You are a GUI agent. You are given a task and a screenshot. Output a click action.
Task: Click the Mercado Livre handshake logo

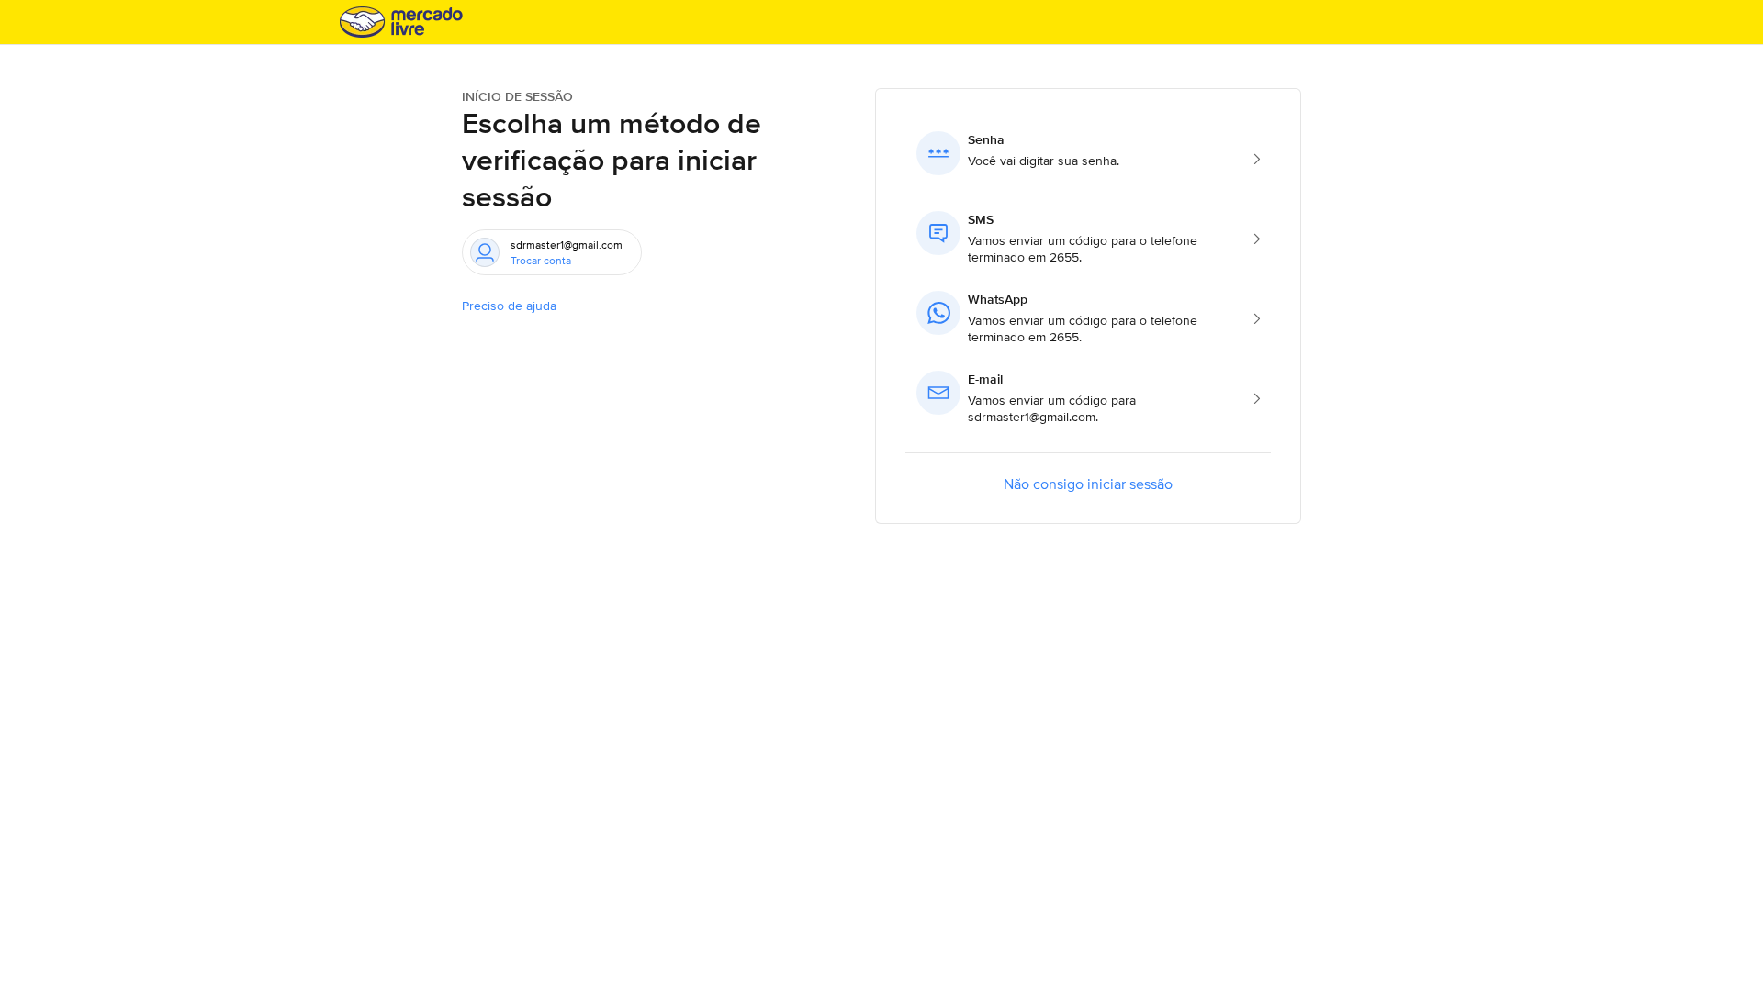(363, 21)
